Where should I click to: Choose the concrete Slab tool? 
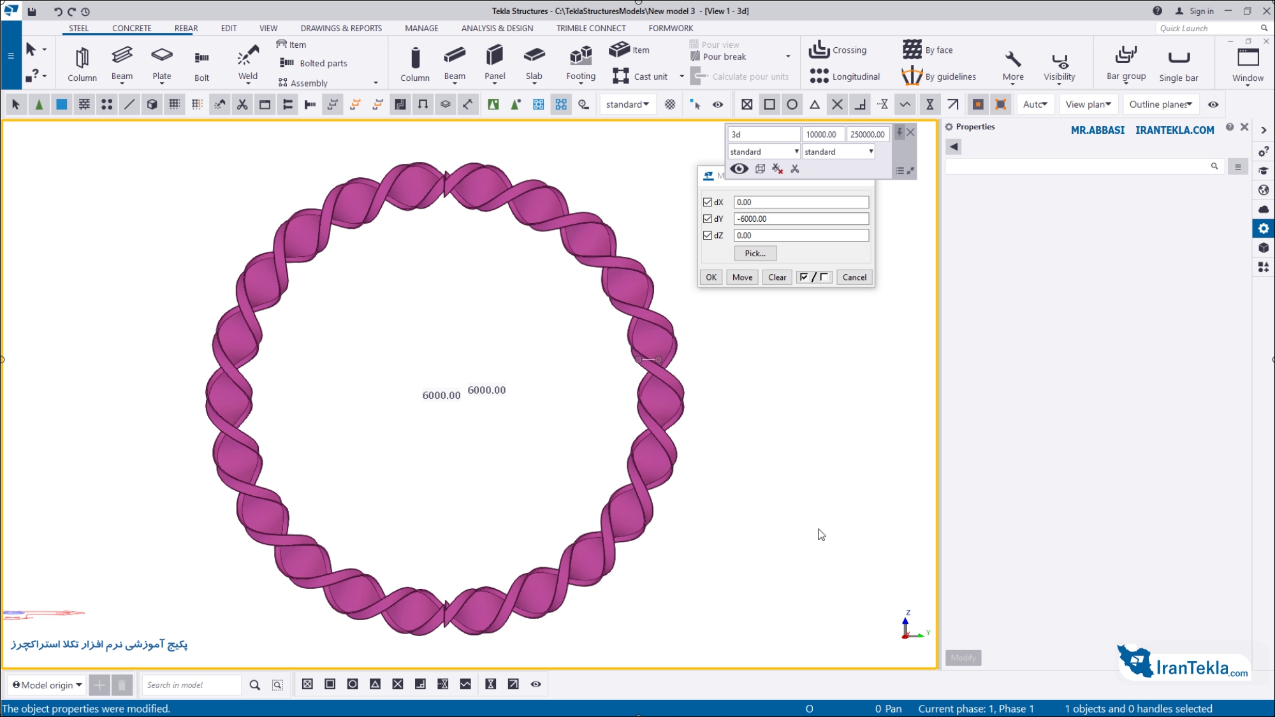click(x=534, y=64)
